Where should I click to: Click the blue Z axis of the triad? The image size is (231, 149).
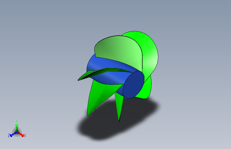[13, 134]
